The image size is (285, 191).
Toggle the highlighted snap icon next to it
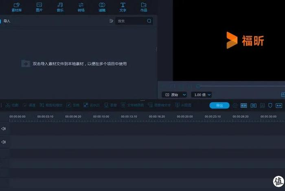click(244, 106)
